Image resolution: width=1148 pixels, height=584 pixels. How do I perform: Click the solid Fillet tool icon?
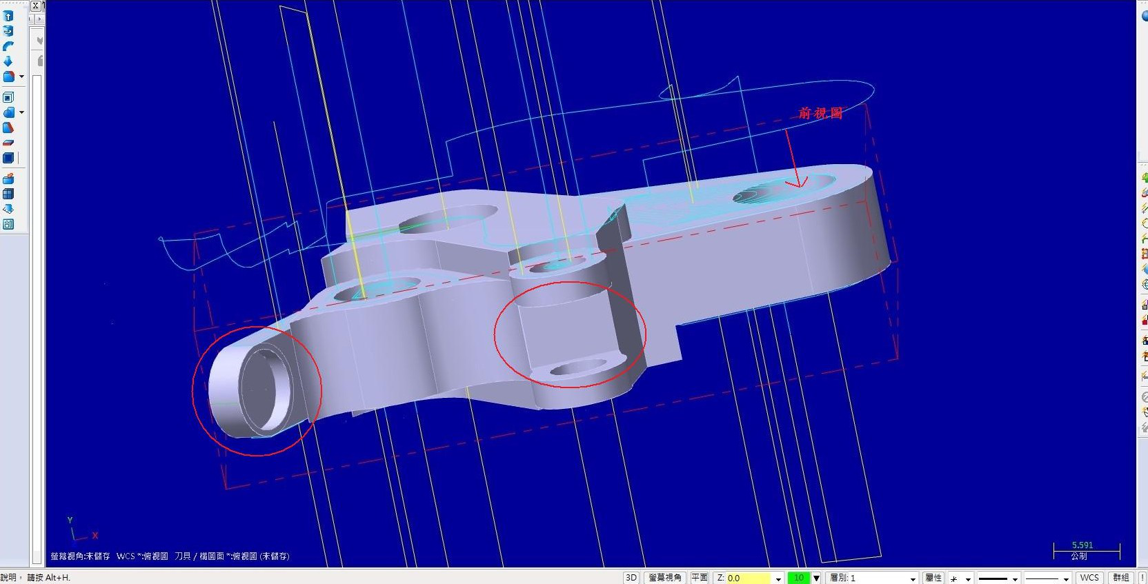(x=8, y=77)
